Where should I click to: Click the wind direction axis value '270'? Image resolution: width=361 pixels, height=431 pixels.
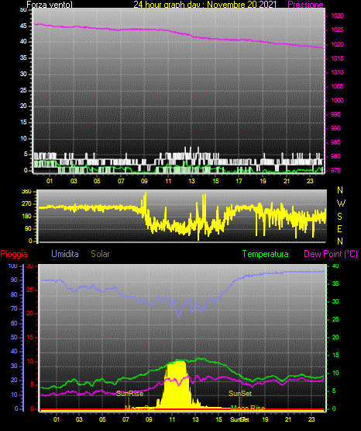(26, 204)
